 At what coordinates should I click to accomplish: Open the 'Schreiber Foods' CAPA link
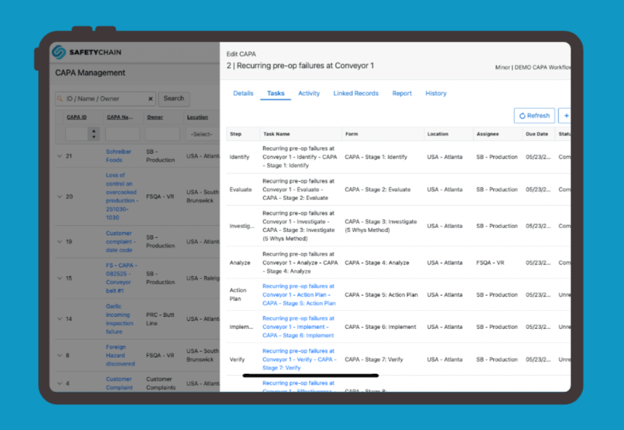[118, 156]
